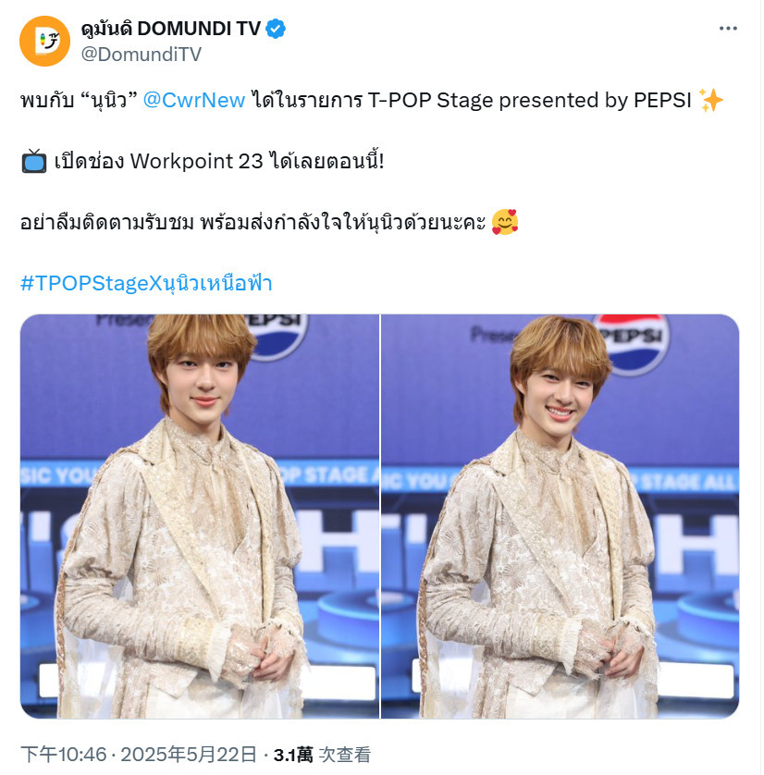Click the blue television emoji
764x775 pixels.
pos(34,161)
